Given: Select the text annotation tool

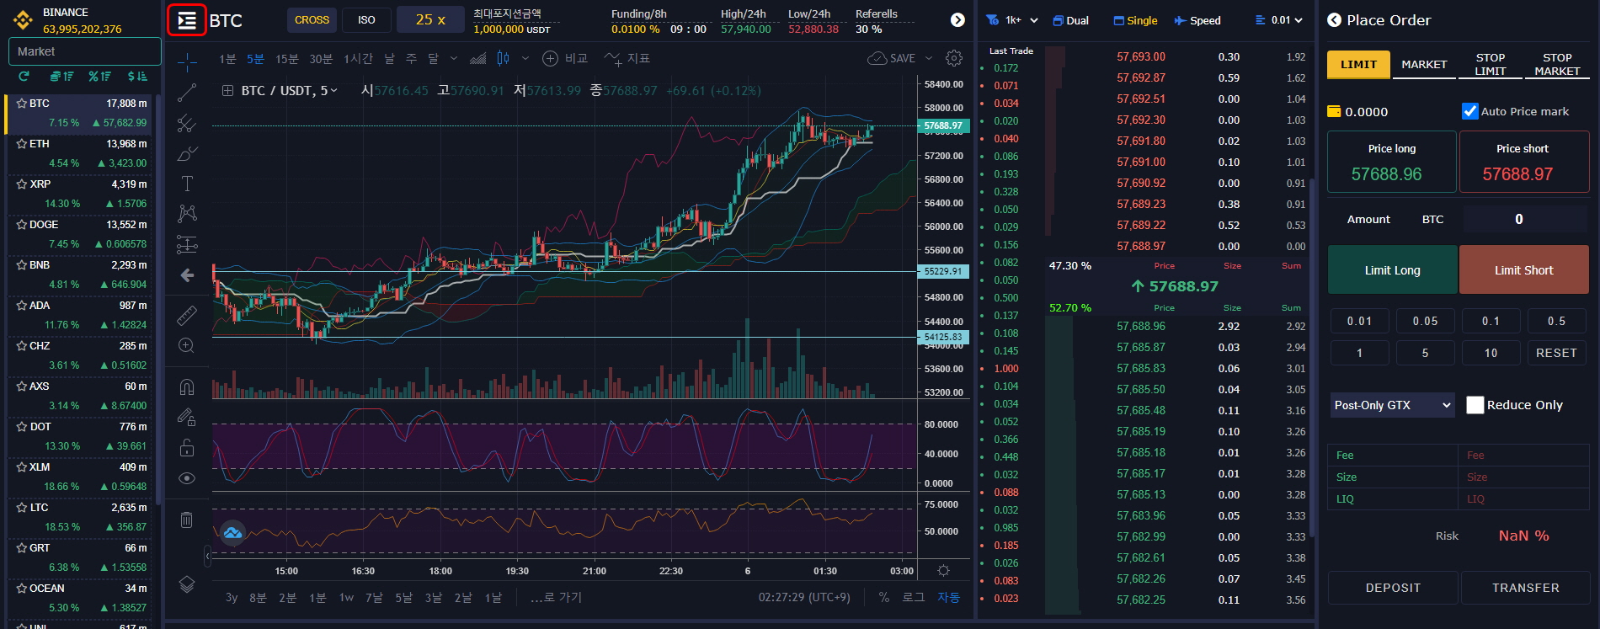Looking at the screenshot, I should 187,184.
